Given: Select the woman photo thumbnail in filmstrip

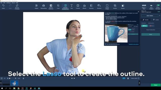Looking at the screenshot, I should click(15, 83).
